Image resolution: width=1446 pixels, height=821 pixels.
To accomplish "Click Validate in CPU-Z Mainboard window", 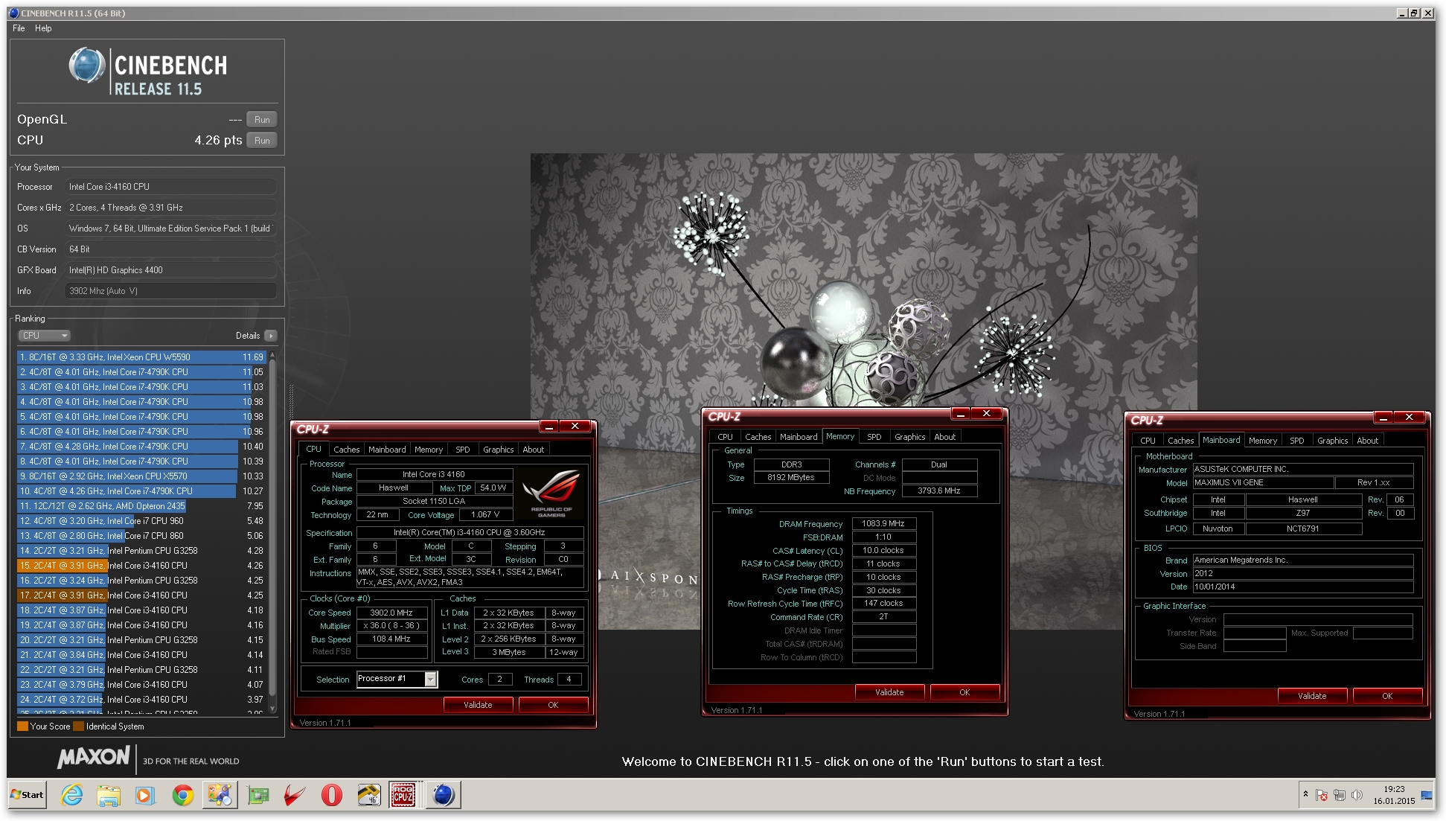I will pyautogui.click(x=1312, y=696).
